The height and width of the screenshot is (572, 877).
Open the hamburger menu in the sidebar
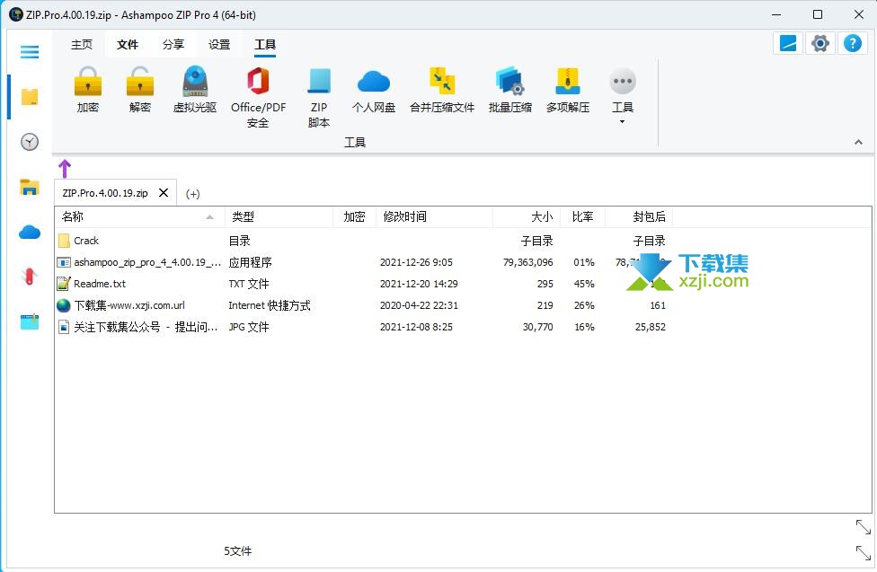point(30,52)
